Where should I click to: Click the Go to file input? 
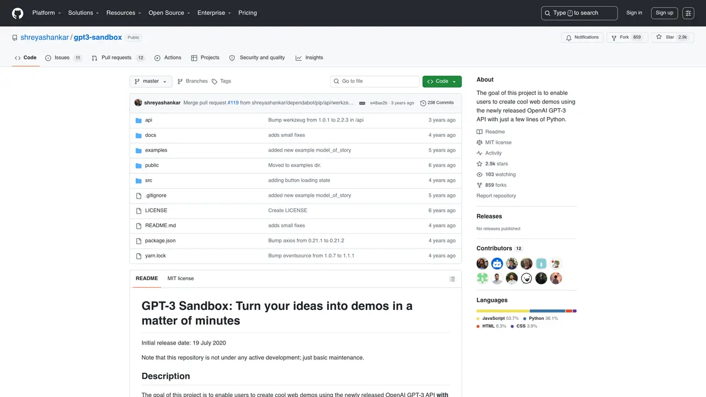375,82
